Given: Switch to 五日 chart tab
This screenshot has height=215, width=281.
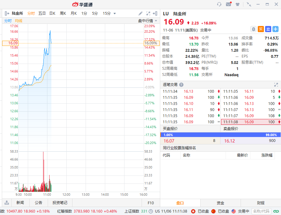Looking at the screenshot, I should coord(42,13).
